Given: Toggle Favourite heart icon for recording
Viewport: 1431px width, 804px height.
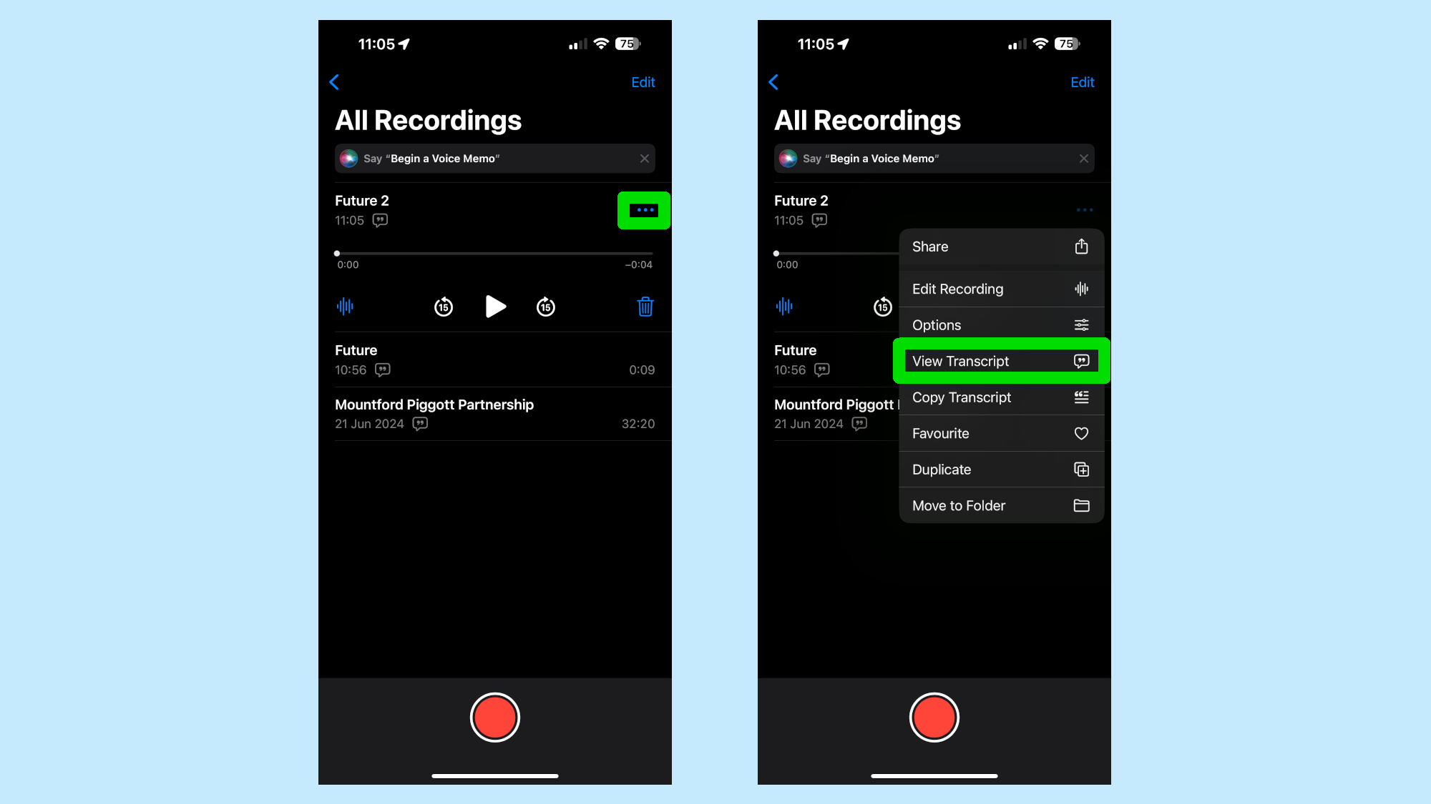Looking at the screenshot, I should 1081,433.
